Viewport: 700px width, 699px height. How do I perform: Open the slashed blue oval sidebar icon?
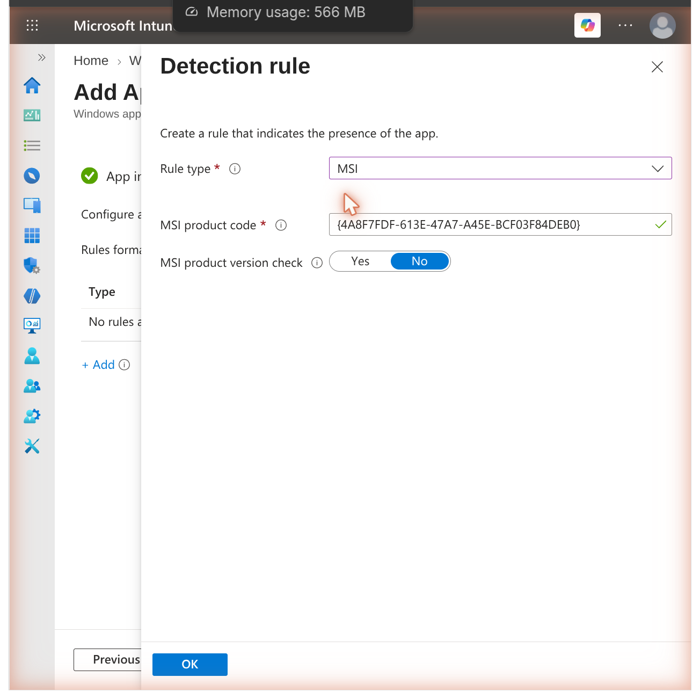32,296
